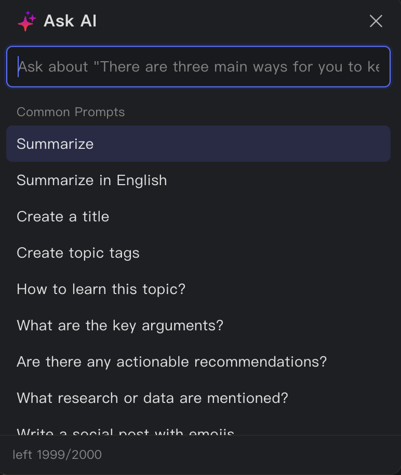
Task: Choose Summarize in English prompt
Action: click(x=92, y=180)
